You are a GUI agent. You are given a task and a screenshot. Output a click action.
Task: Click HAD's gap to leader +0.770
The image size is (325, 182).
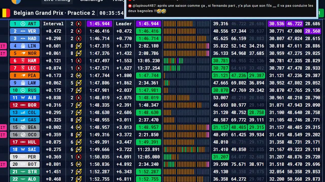pyautogui.click(x=124, y=38)
